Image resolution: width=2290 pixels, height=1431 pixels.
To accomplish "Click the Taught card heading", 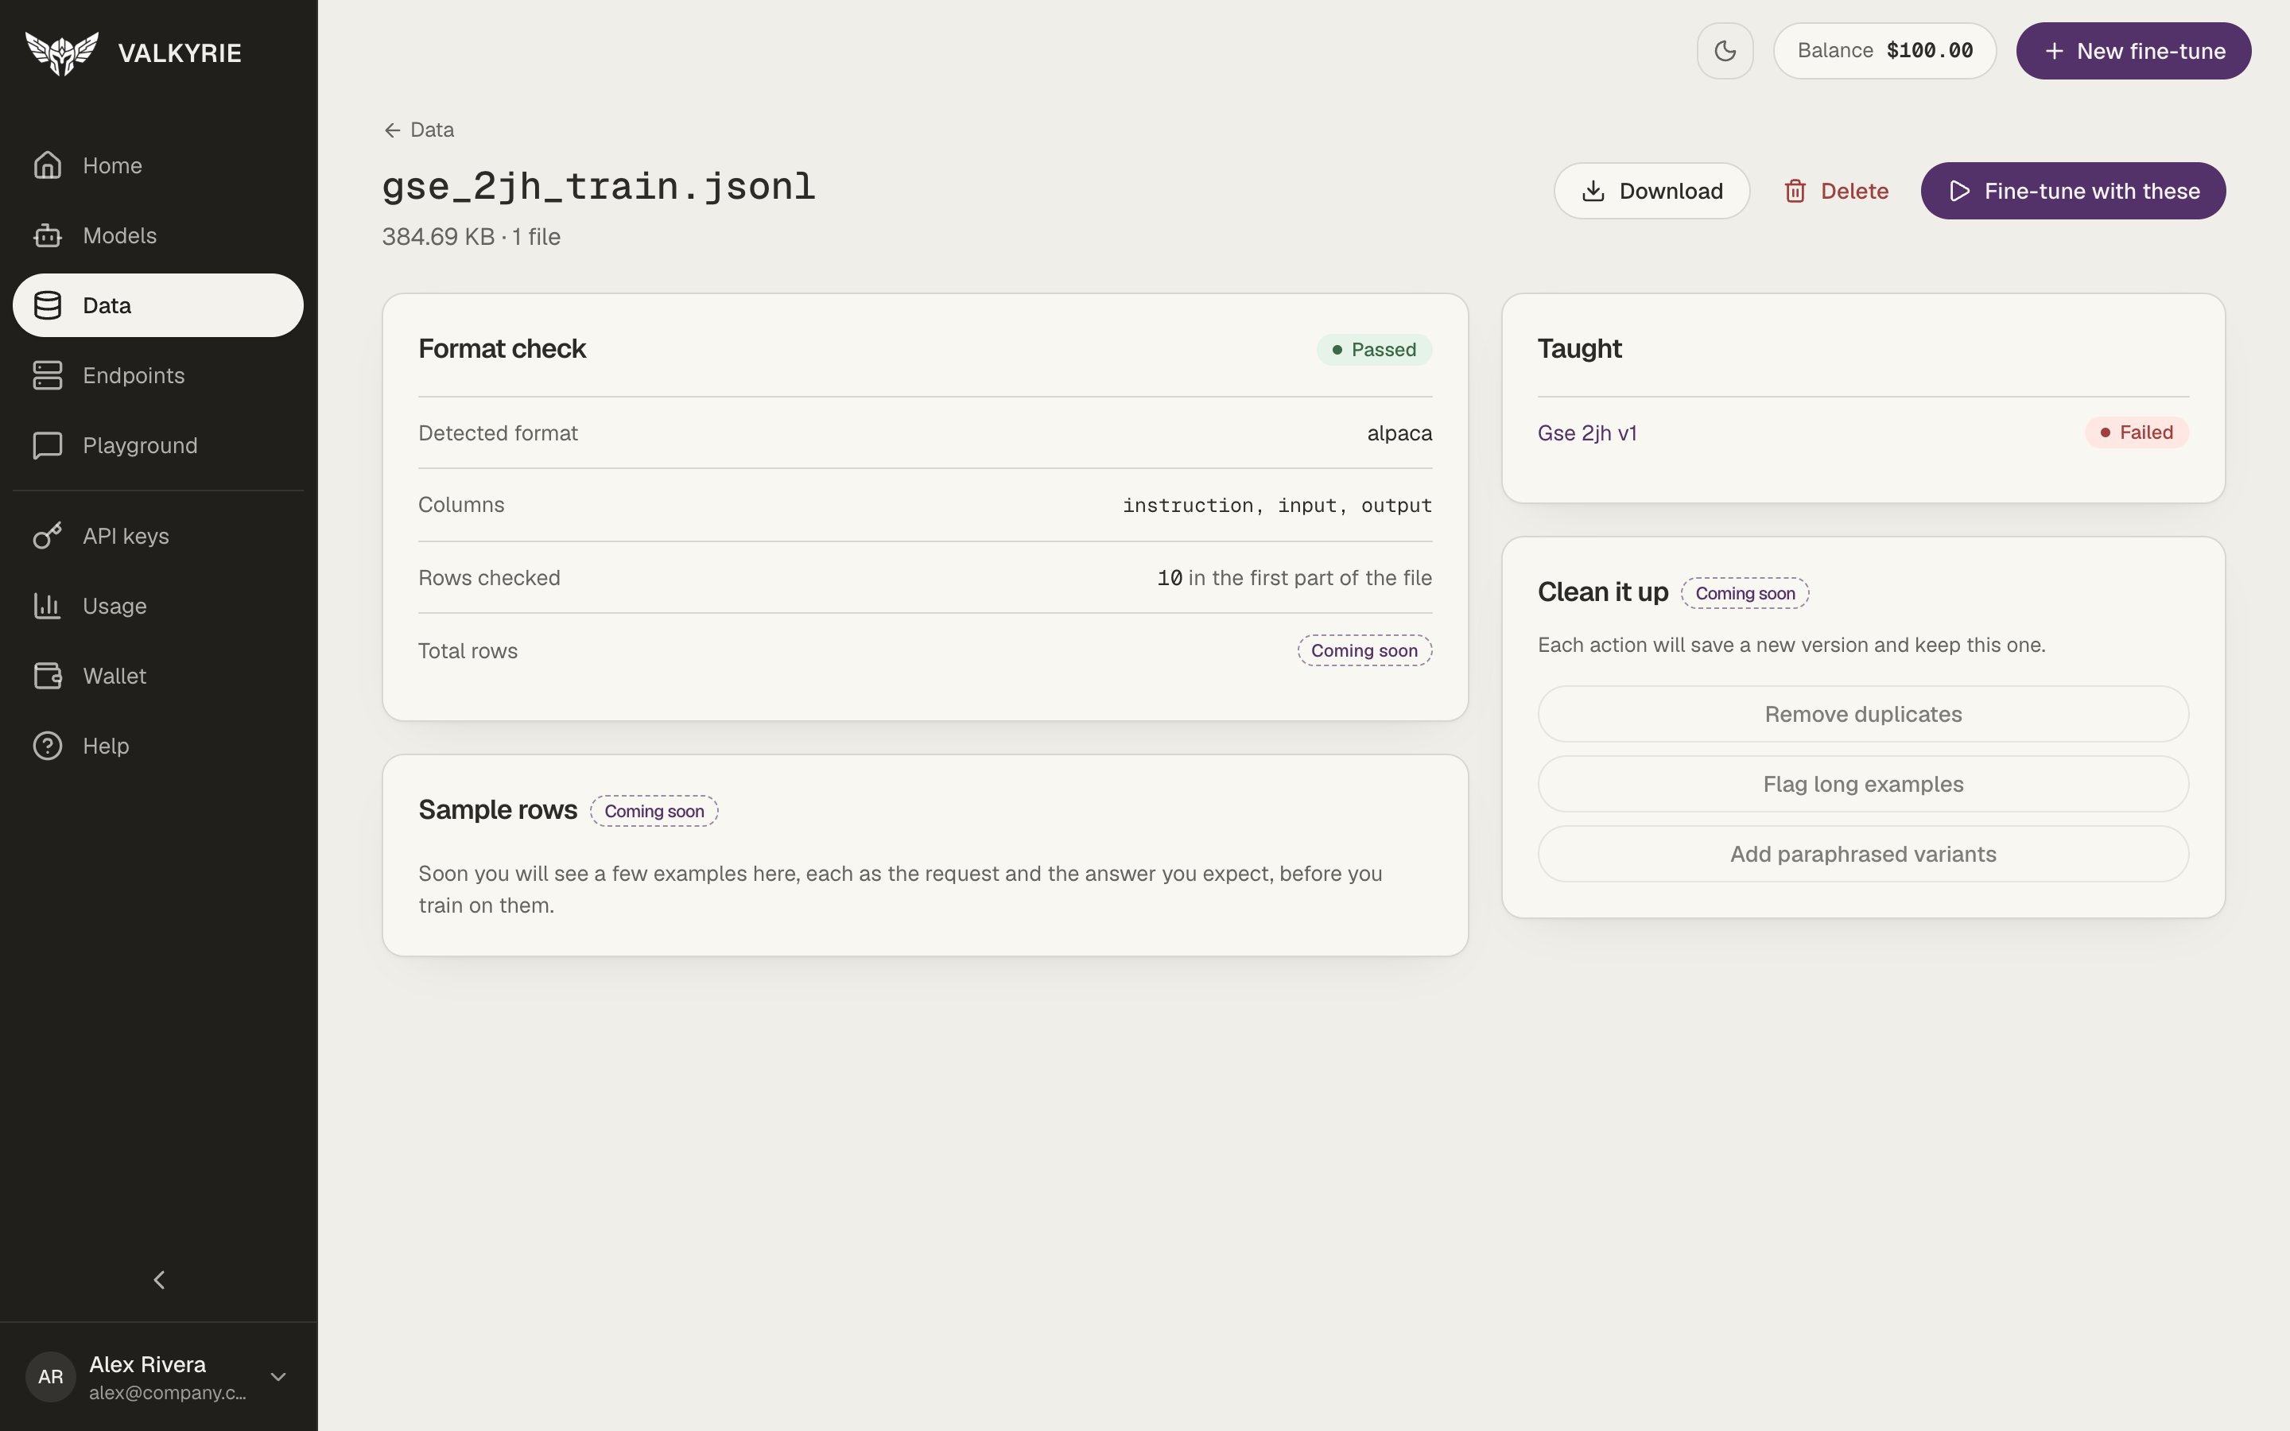I will [x=1579, y=348].
